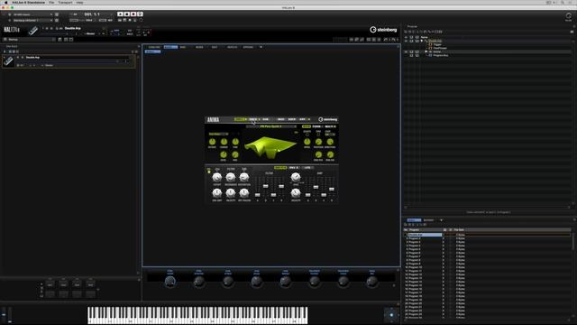Toggle the filter section on/off button
This screenshot has height=325, width=577.
click(x=209, y=172)
